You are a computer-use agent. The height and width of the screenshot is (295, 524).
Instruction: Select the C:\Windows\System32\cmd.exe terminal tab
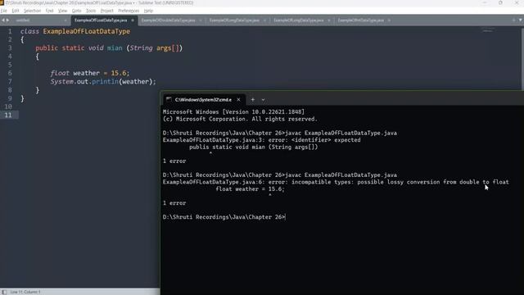tap(204, 100)
